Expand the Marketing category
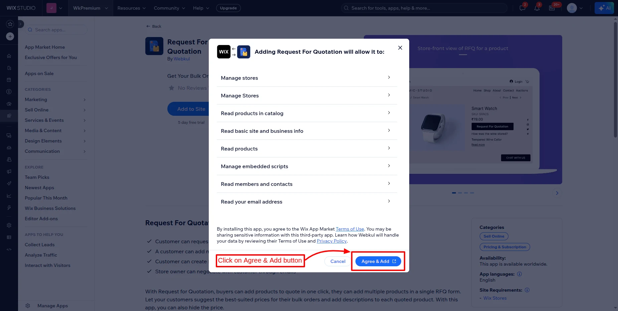This screenshot has width=618, height=311. (85, 99)
